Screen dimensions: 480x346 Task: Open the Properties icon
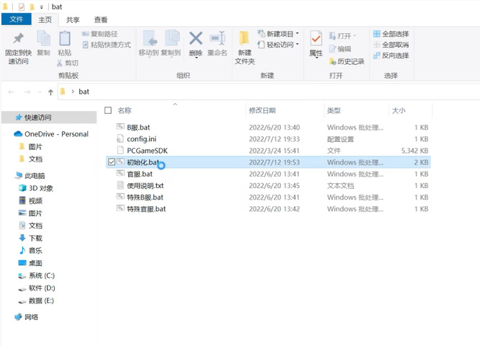[316, 39]
